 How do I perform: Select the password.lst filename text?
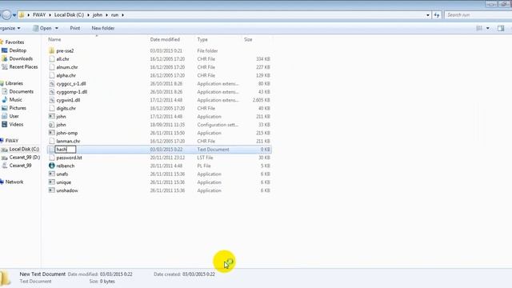point(69,158)
